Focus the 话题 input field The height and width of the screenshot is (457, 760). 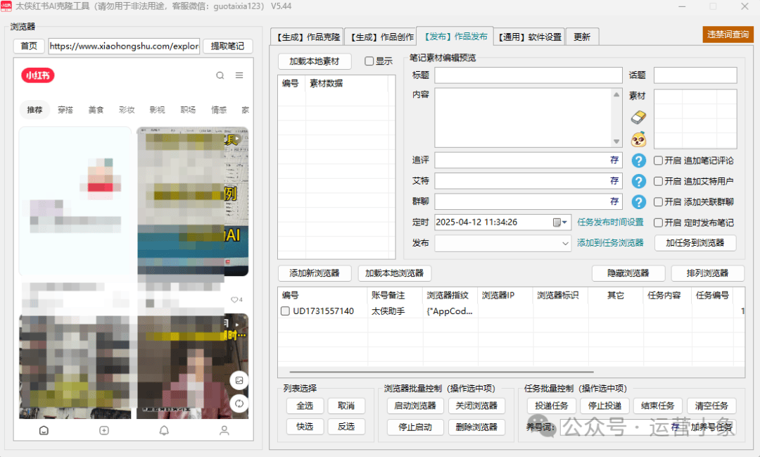coord(695,75)
